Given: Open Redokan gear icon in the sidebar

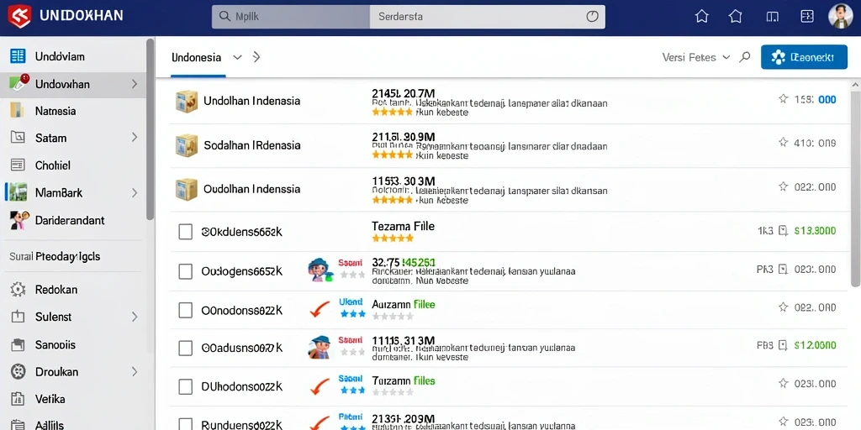Looking at the screenshot, I should [x=18, y=290].
